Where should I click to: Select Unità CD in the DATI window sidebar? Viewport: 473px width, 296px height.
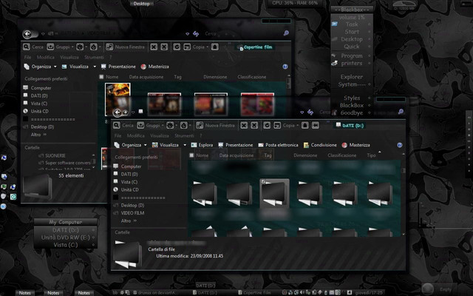[130, 189]
